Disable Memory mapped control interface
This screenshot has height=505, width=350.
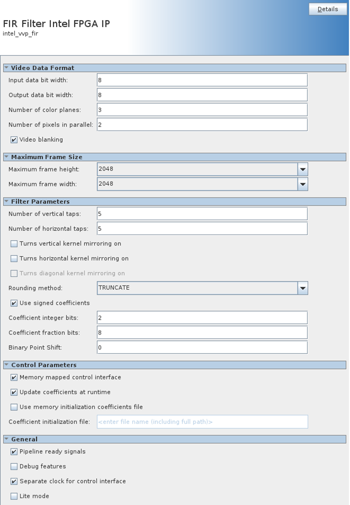pyautogui.click(x=13, y=377)
